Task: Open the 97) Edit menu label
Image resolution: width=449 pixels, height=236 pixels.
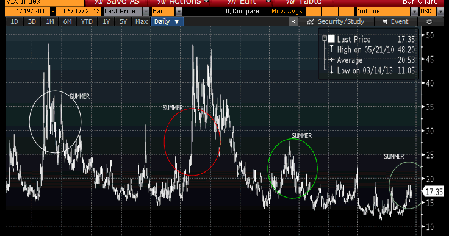Action: 242,2
